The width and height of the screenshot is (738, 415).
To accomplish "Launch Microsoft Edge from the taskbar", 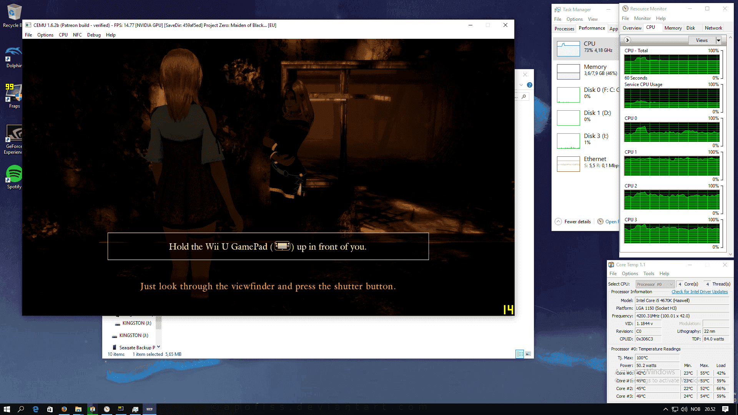I will [36, 409].
